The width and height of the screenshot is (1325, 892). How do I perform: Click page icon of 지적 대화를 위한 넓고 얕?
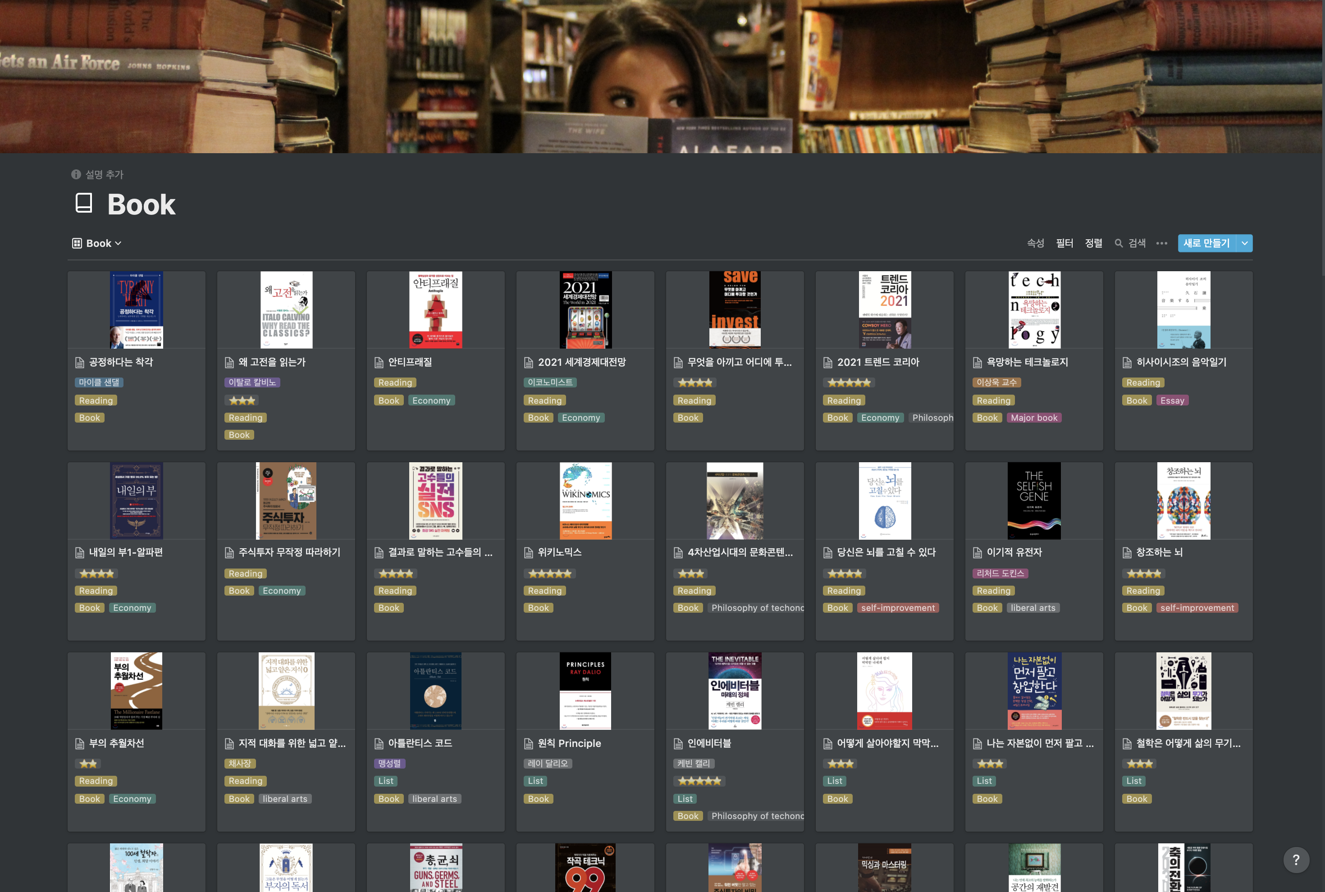pyautogui.click(x=229, y=743)
